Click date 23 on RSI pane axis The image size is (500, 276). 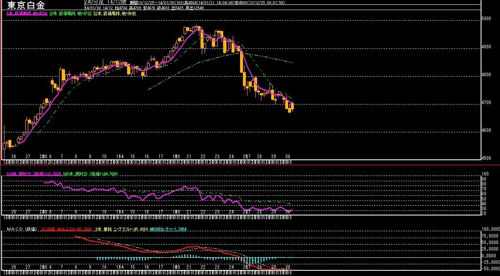217,212
